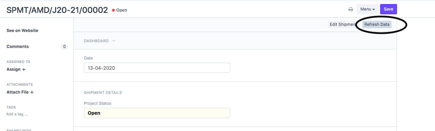The image size is (435, 131).
Task: Save the shipment document
Action: (x=388, y=9)
